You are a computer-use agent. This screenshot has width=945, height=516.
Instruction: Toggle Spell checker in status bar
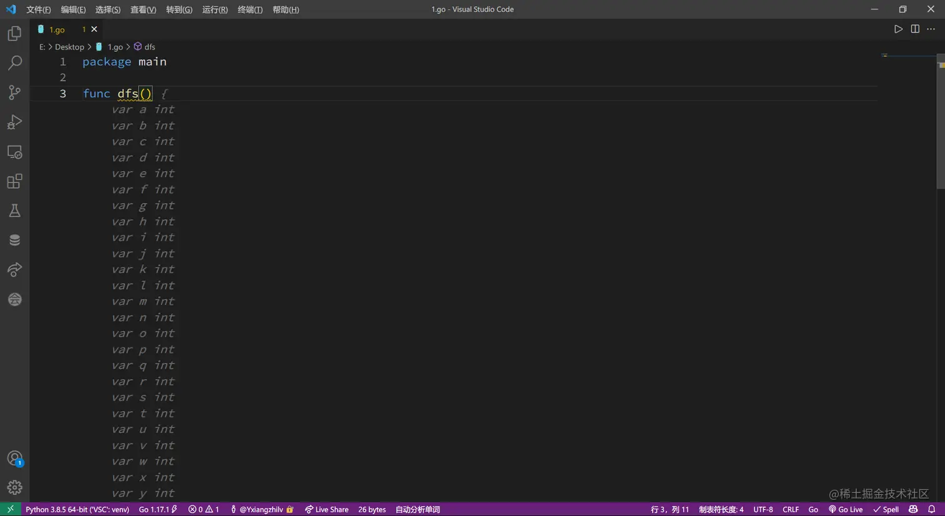tap(886, 509)
